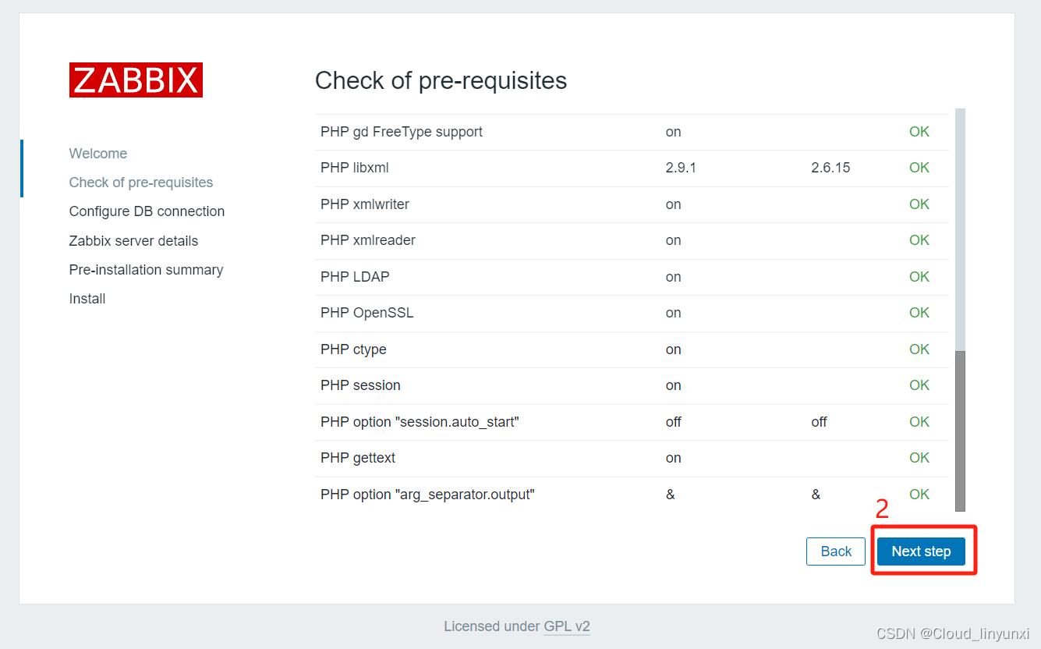The height and width of the screenshot is (649, 1041).
Task: Click the PHP OpenSSL row label
Action: [366, 313]
